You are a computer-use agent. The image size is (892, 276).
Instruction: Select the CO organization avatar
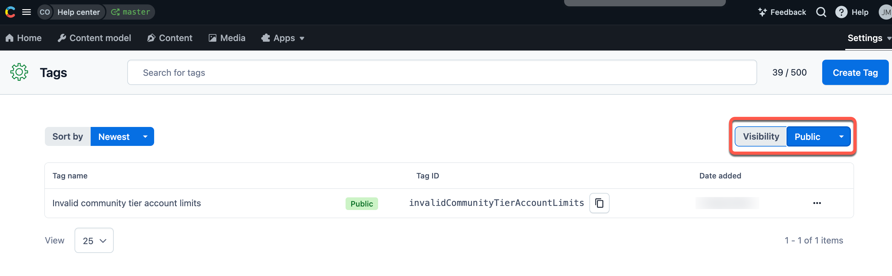[x=45, y=12]
